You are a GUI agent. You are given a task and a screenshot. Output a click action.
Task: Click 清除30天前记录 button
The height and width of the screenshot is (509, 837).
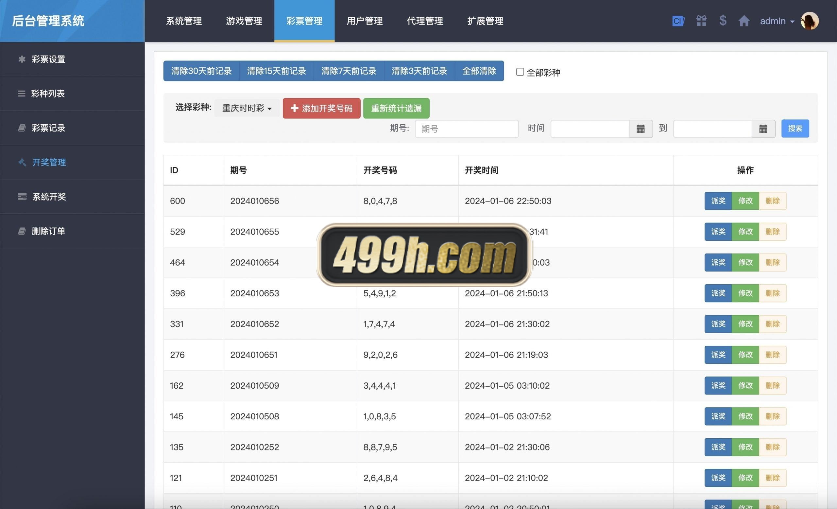coord(201,71)
